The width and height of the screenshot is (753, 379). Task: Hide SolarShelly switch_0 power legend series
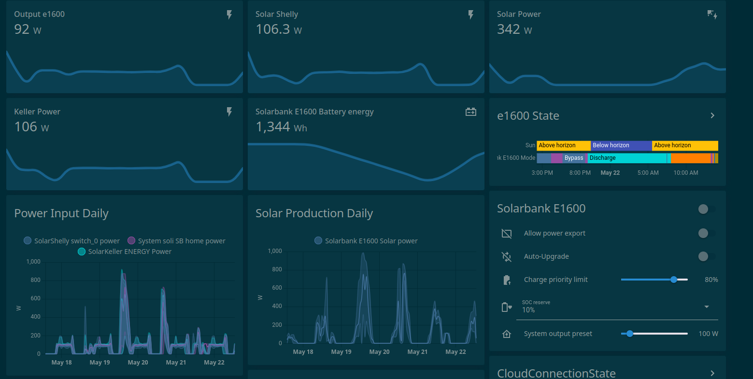point(71,241)
